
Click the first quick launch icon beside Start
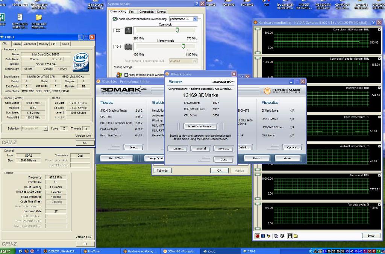pos(21,251)
